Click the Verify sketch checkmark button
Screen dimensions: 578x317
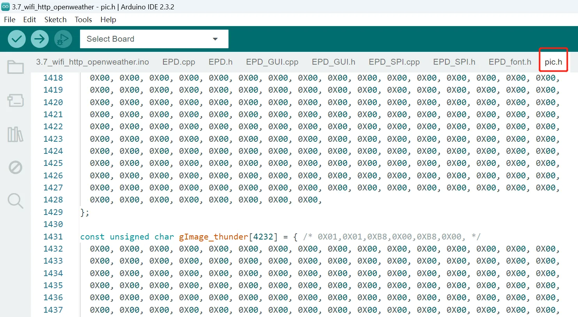[x=17, y=39]
